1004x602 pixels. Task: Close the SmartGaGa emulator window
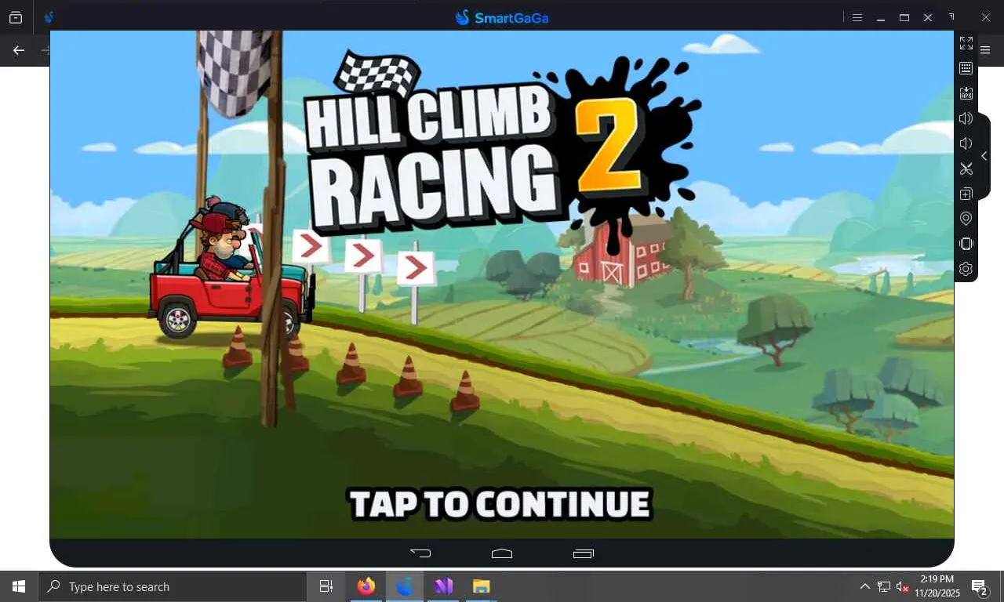pos(928,17)
